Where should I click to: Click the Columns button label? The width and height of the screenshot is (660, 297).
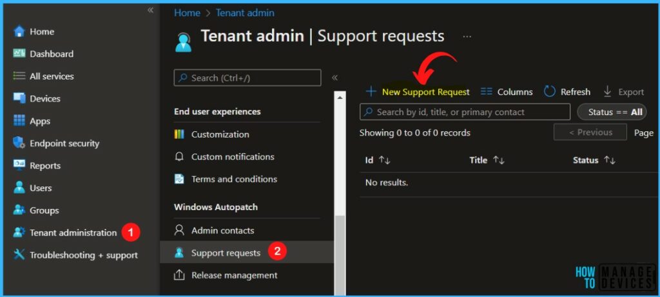click(515, 92)
